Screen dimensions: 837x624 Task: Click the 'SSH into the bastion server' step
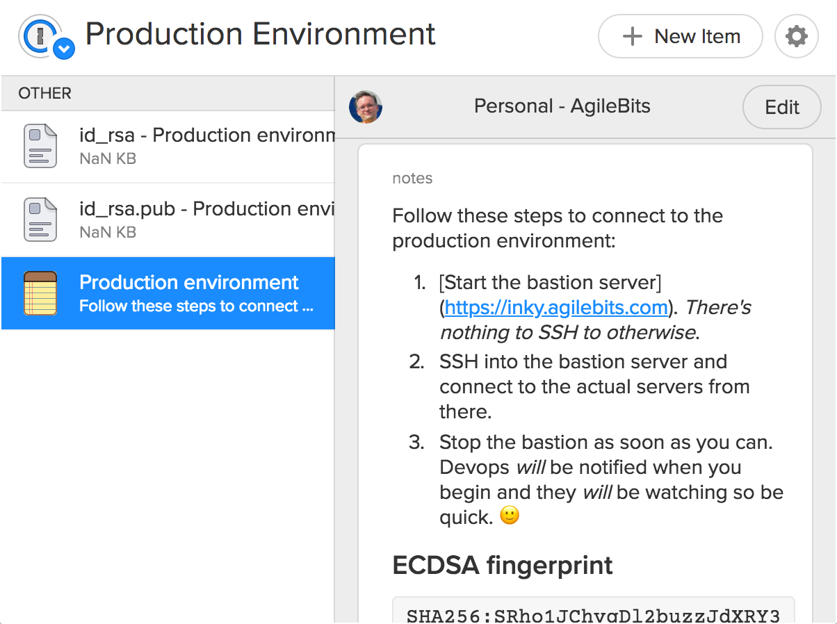(594, 386)
